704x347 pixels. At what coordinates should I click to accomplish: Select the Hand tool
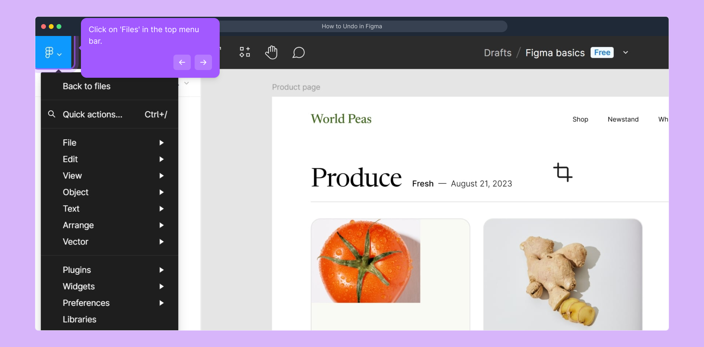point(271,52)
